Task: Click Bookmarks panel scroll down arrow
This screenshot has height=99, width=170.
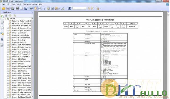Action: [x=32, y=97]
